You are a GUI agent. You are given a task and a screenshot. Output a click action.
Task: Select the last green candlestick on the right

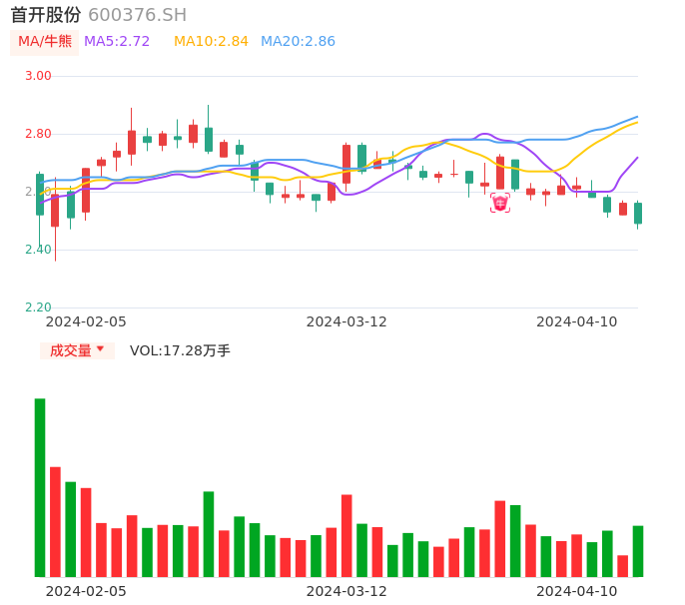(x=638, y=213)
